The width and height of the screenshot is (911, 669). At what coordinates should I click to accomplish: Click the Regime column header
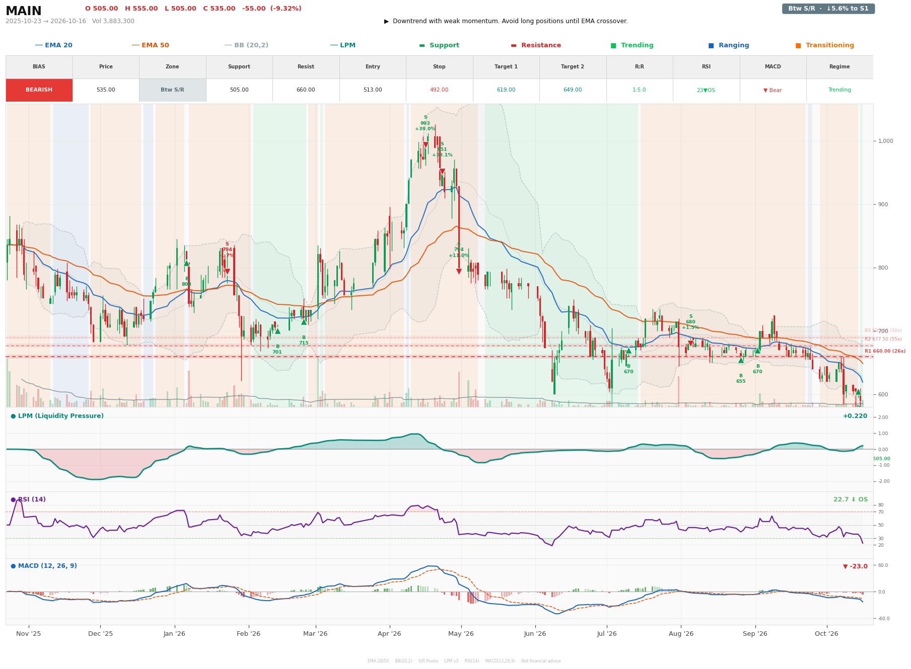pos(839,66)
